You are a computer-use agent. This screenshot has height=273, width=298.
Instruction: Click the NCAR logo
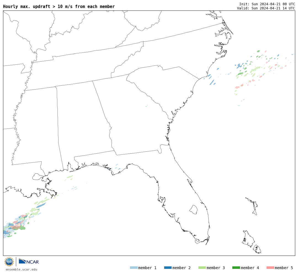[29, 261]
